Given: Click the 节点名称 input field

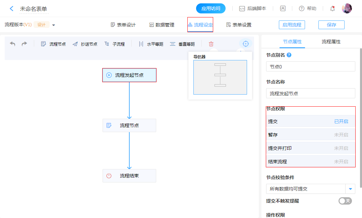Looking at the screenshot, I should pos(310,94).
